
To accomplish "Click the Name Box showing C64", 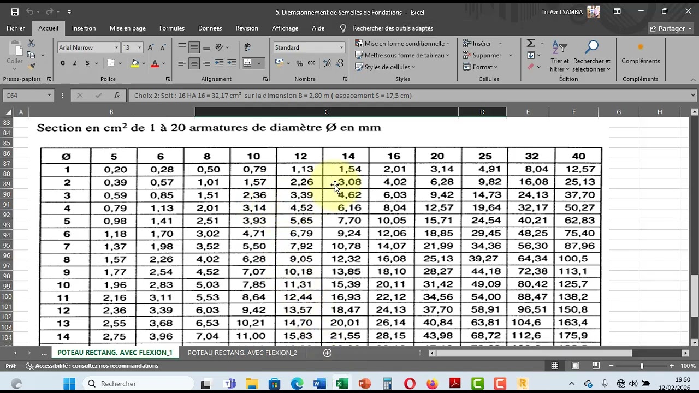I will (28, 96).
